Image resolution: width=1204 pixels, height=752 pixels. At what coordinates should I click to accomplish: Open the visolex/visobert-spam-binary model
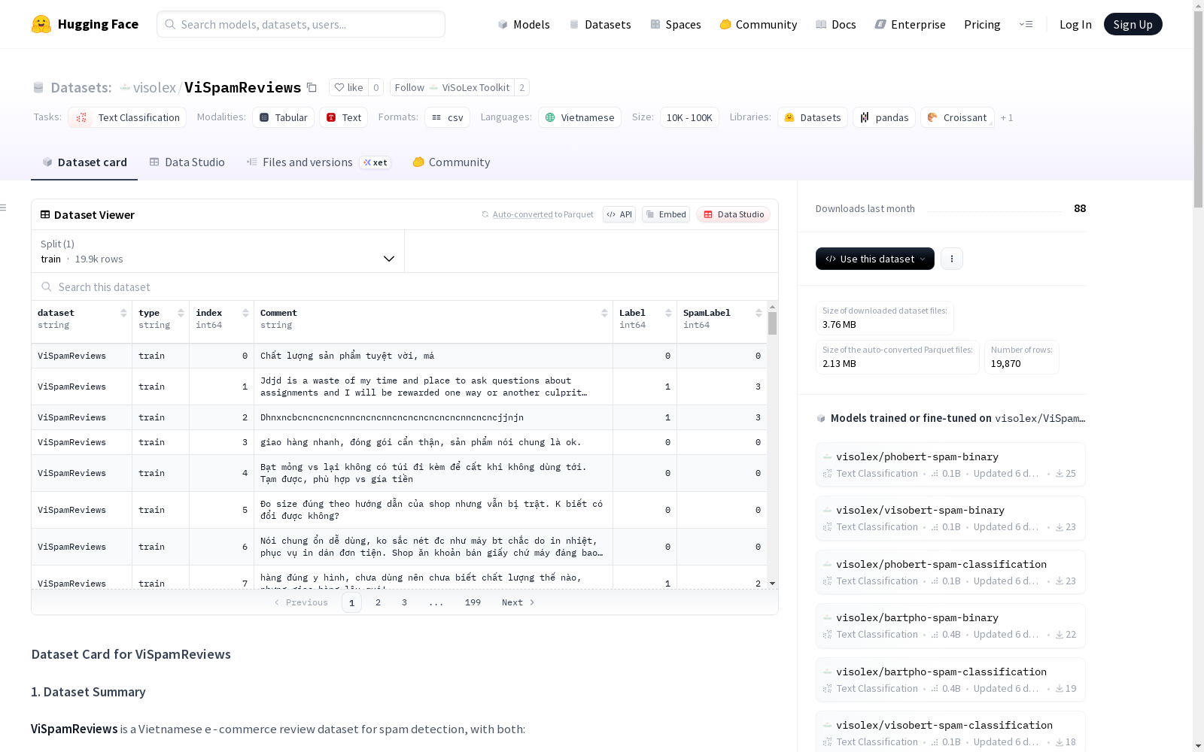pos(950,518)
